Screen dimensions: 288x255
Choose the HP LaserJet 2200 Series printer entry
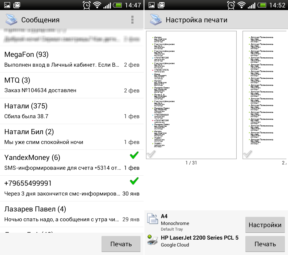pos(199,241)
